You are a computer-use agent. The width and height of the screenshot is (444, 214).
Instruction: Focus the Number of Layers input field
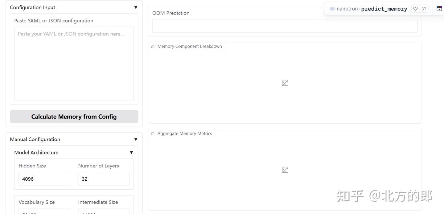[104, 179]
